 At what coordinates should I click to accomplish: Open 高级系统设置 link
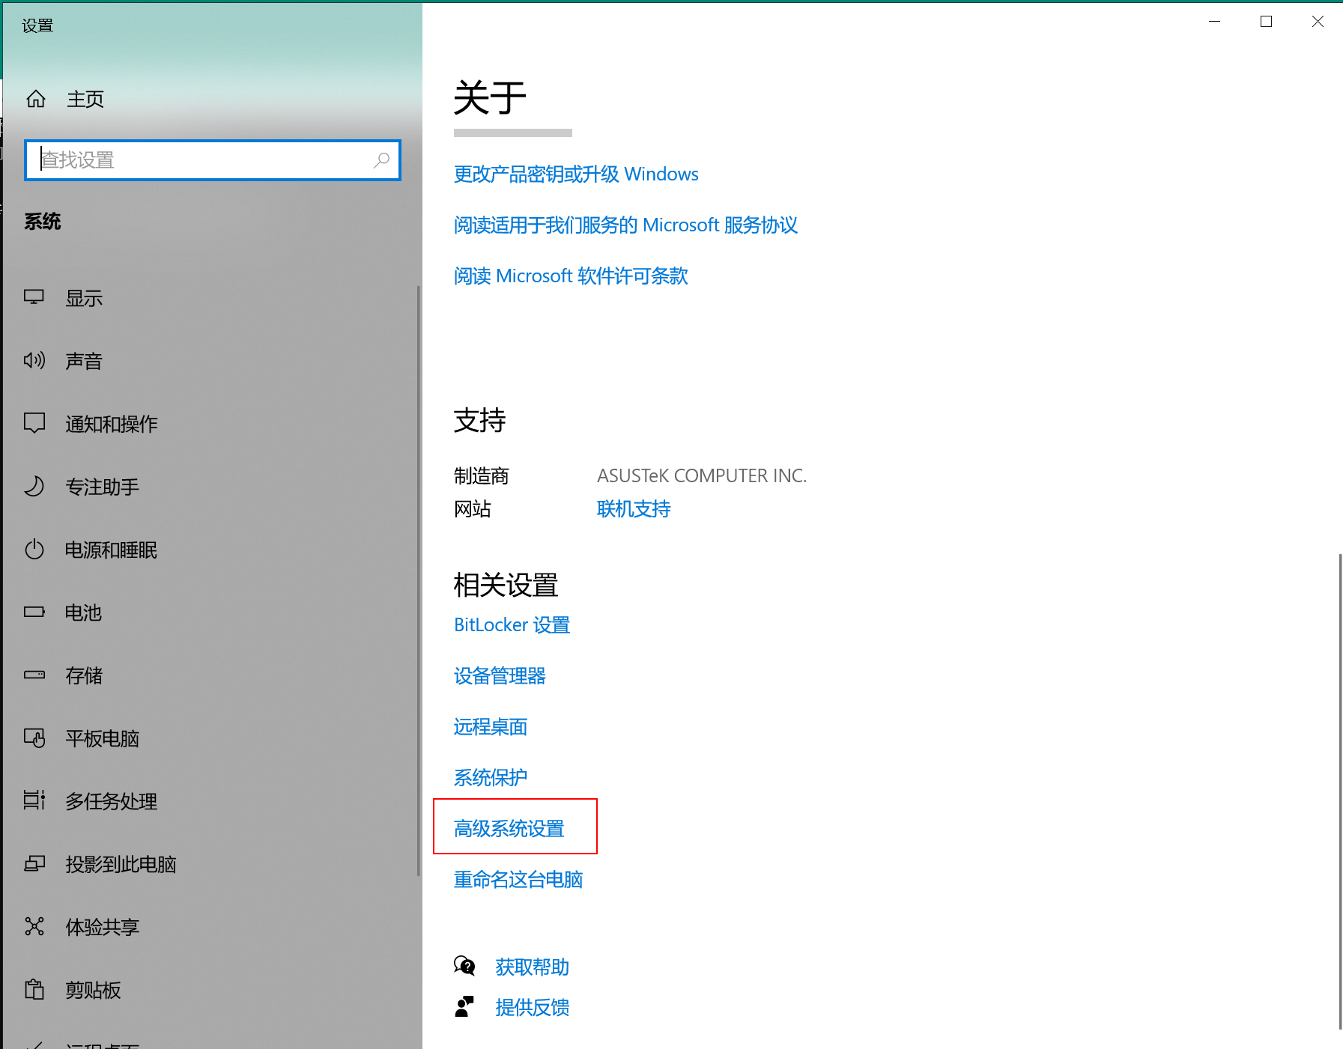pos(509,828)
